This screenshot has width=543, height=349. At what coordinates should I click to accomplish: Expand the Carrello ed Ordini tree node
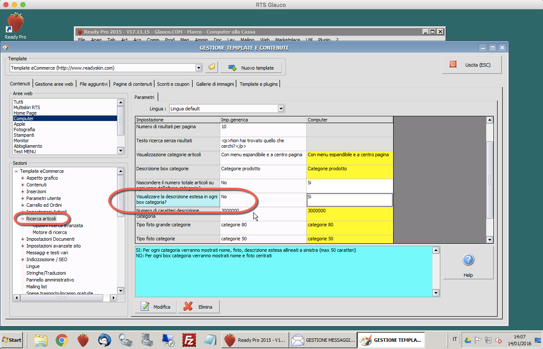coord(23,205)
